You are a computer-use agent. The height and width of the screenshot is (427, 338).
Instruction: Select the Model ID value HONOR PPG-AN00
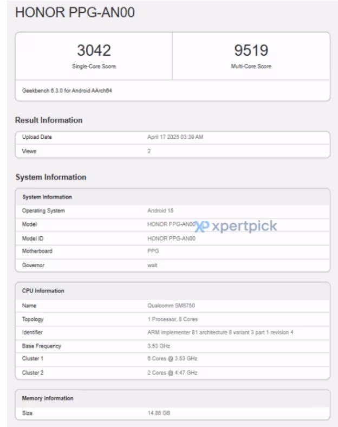click(172, 238)
